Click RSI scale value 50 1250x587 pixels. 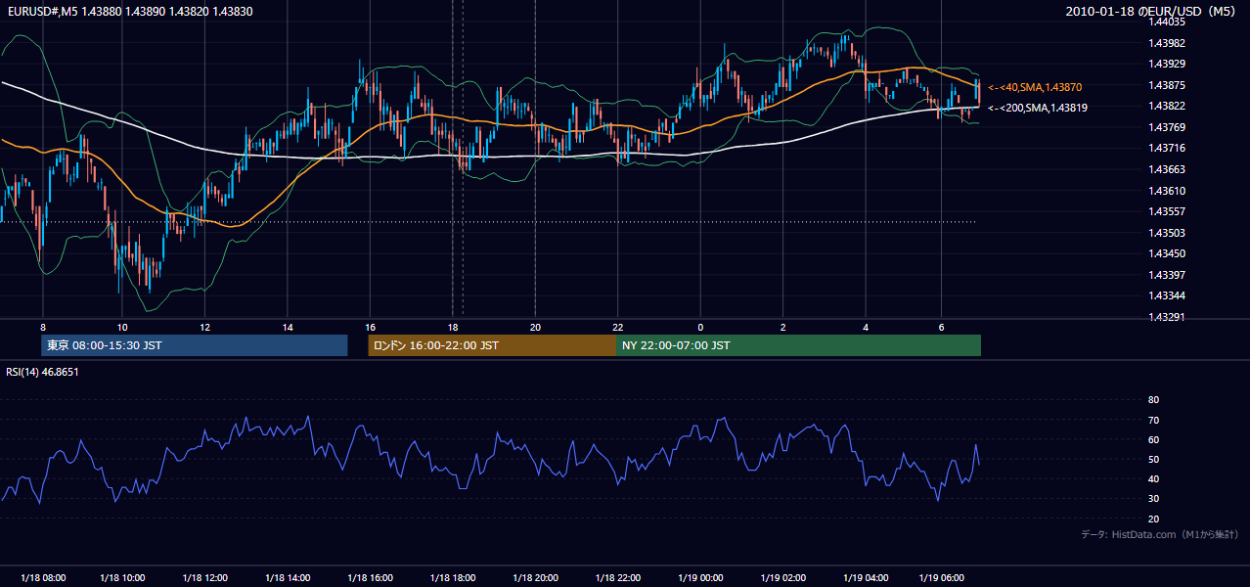pyautogui.click(x=1153, y=459)
